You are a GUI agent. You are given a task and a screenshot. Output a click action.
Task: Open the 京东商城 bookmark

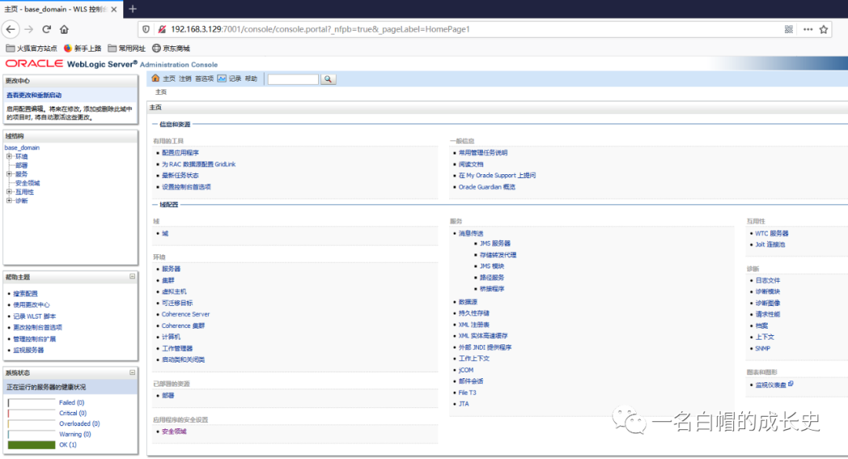coord(171,48)
